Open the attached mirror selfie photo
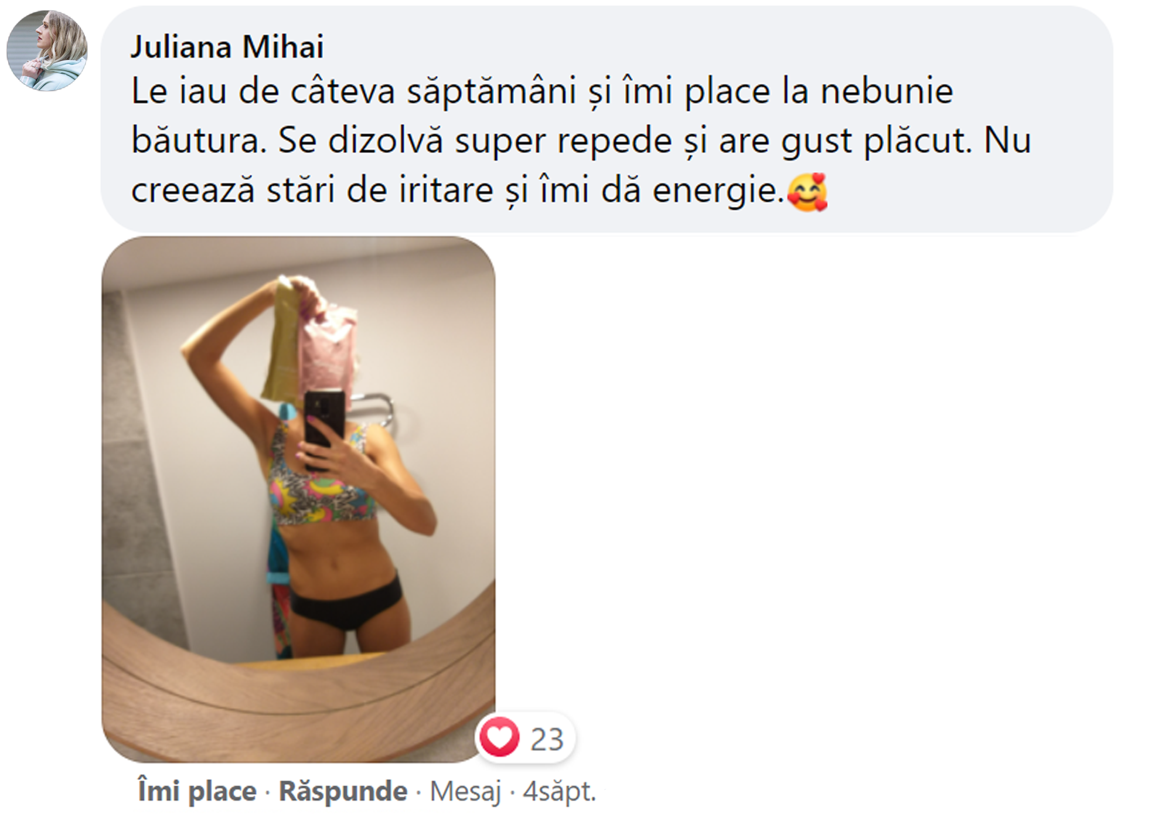The image size is (1172, 817). click(x=298, y=499)
